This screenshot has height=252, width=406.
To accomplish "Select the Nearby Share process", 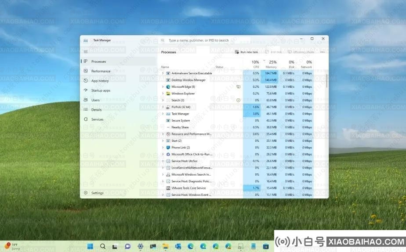I will click(237, 127).
